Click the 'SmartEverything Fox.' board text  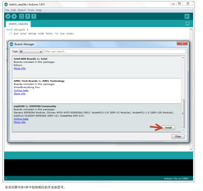pos(27,87)
